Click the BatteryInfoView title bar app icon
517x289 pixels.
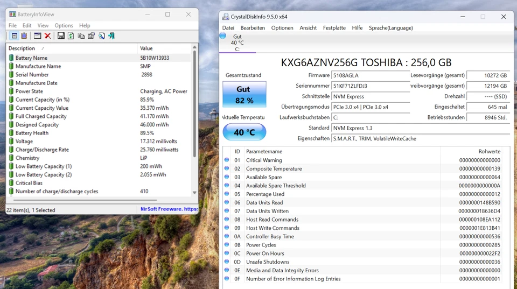coord(12,14)
